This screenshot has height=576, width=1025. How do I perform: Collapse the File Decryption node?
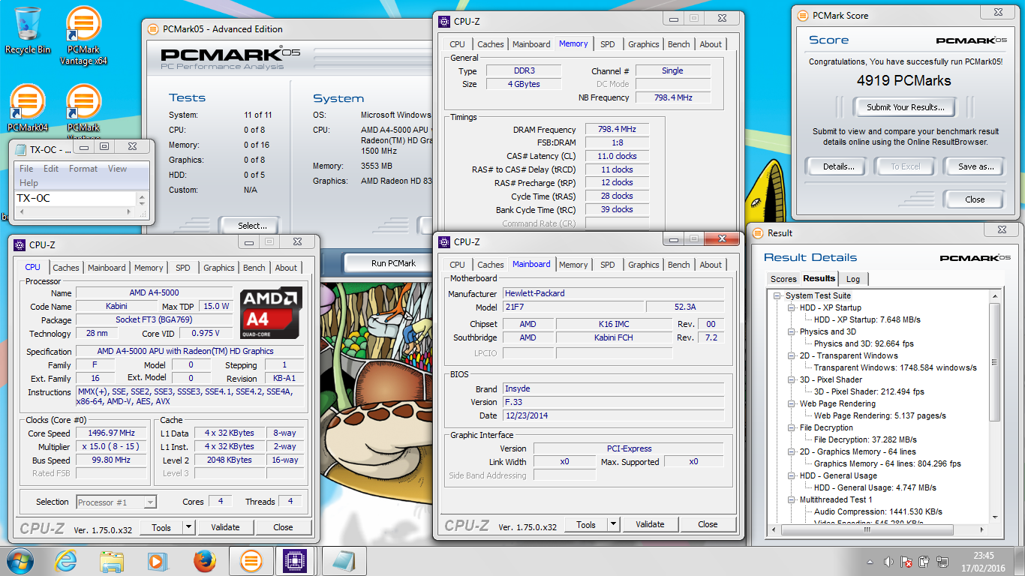[792, 427]
